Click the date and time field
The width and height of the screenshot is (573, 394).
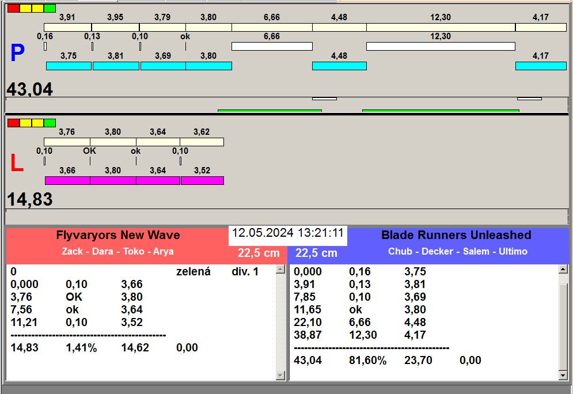click(x=288, y=233)
